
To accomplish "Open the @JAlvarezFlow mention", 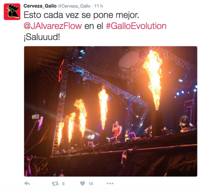I will click(53, 26).
